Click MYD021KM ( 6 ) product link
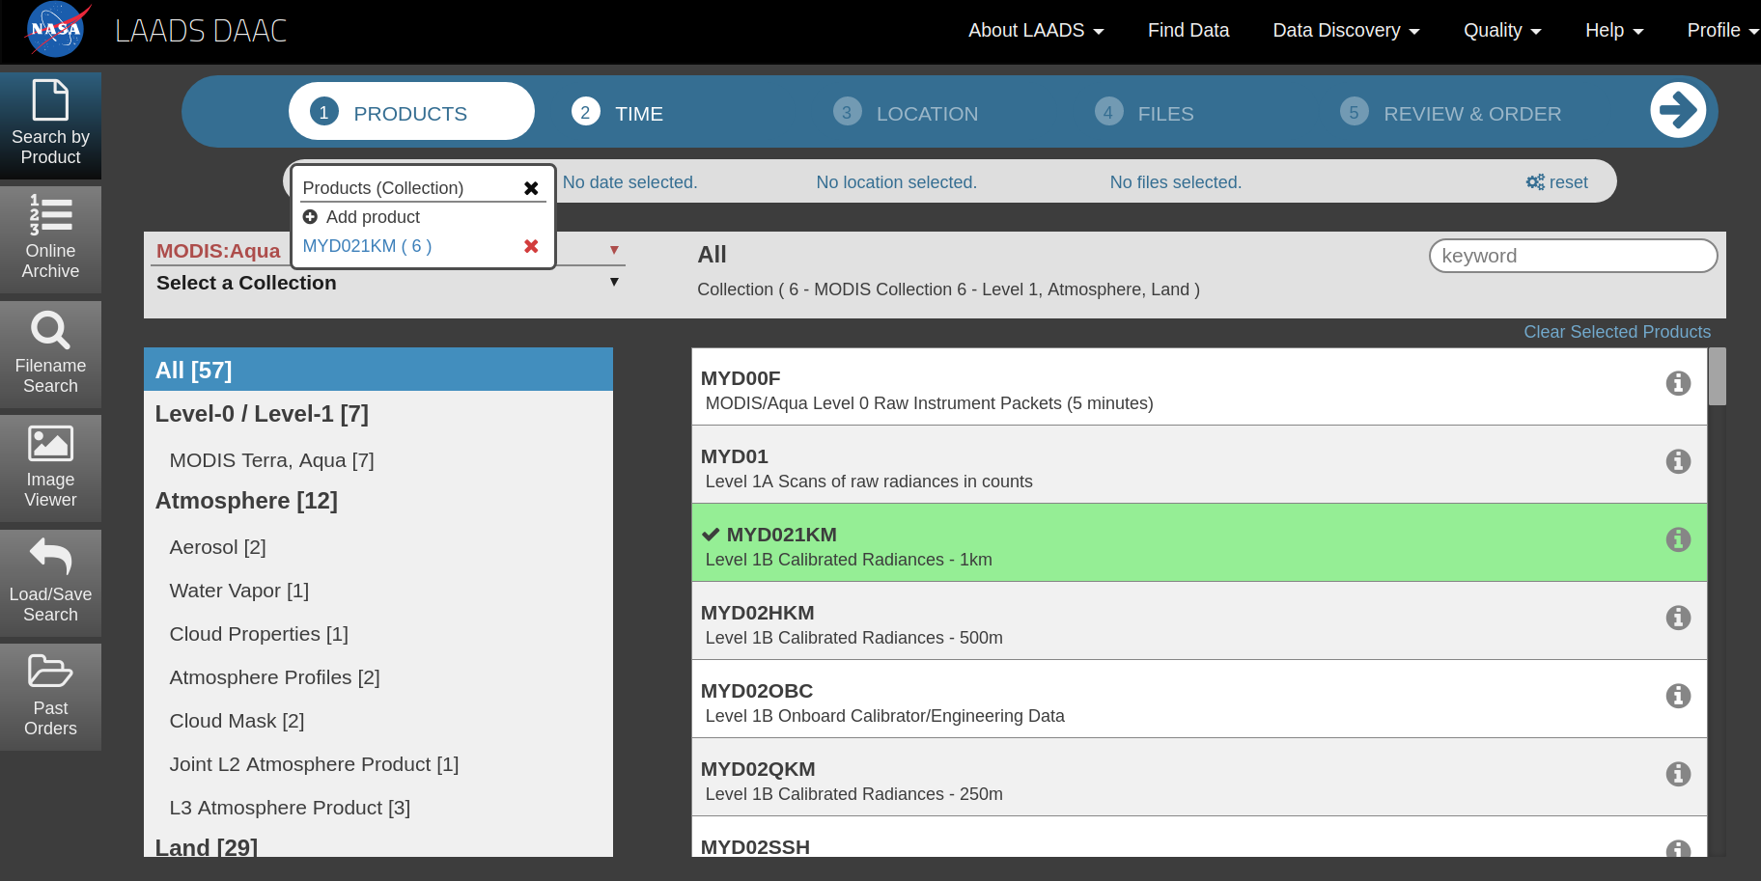The width and height of the screenshot is (1761, 881). pos(367,246)
